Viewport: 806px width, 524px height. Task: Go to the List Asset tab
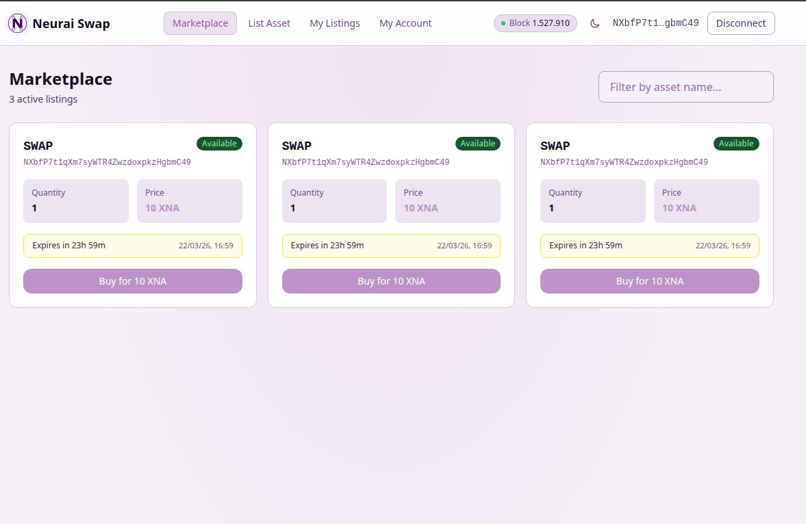pyautogui.click(x=269, y=23)
